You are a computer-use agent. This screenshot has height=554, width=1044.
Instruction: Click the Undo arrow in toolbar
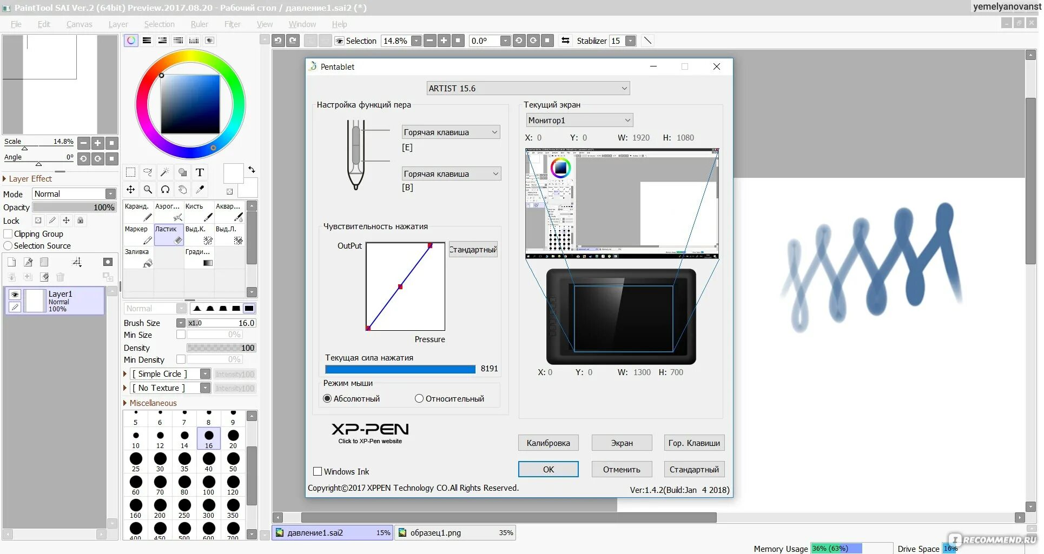pyautogui.click(x=278, y=41)
